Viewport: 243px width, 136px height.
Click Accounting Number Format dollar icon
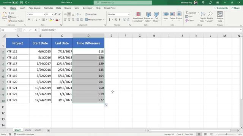(110, 20)
